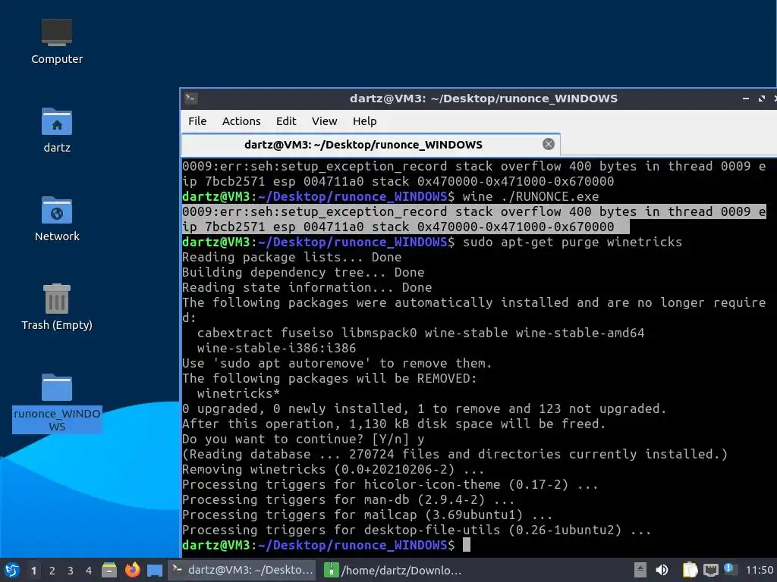Activate the /home/dartz/Downlo... taskbar entry
The image size is (777, 582).
point(393,570)
